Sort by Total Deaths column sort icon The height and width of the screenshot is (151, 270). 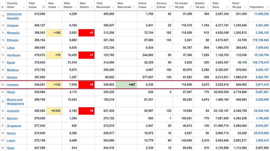76,7
